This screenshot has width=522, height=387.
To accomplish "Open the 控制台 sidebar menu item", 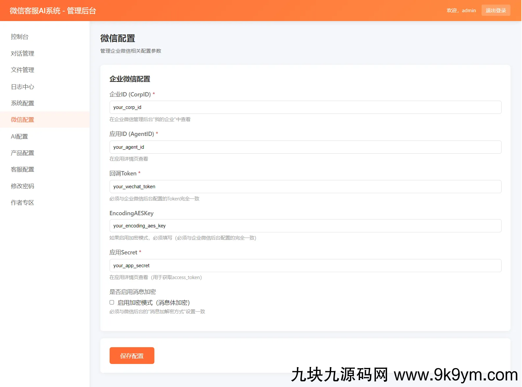I will click(x=20, y=37).
